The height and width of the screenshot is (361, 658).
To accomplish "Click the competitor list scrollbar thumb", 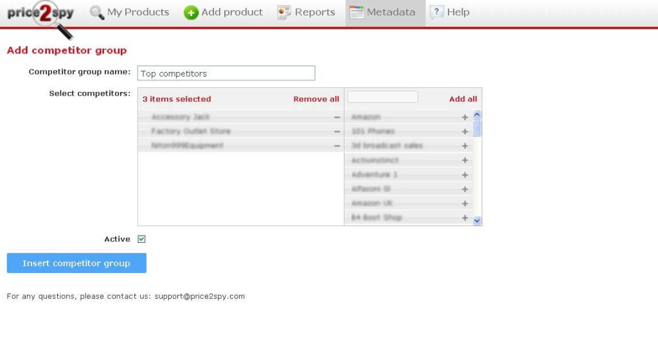I will pos(477,128).
